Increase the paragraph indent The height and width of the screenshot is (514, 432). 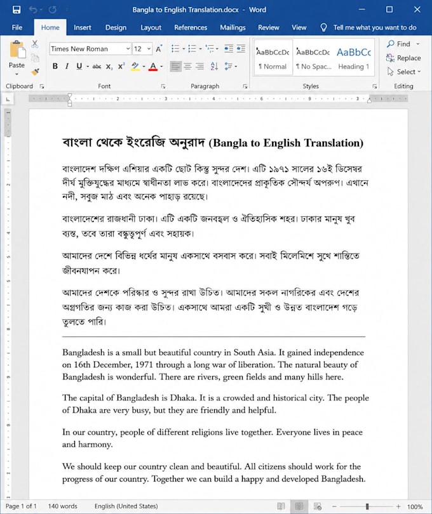[241, 49]
